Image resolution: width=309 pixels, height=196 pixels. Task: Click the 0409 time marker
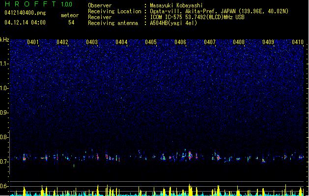(268, 42)
